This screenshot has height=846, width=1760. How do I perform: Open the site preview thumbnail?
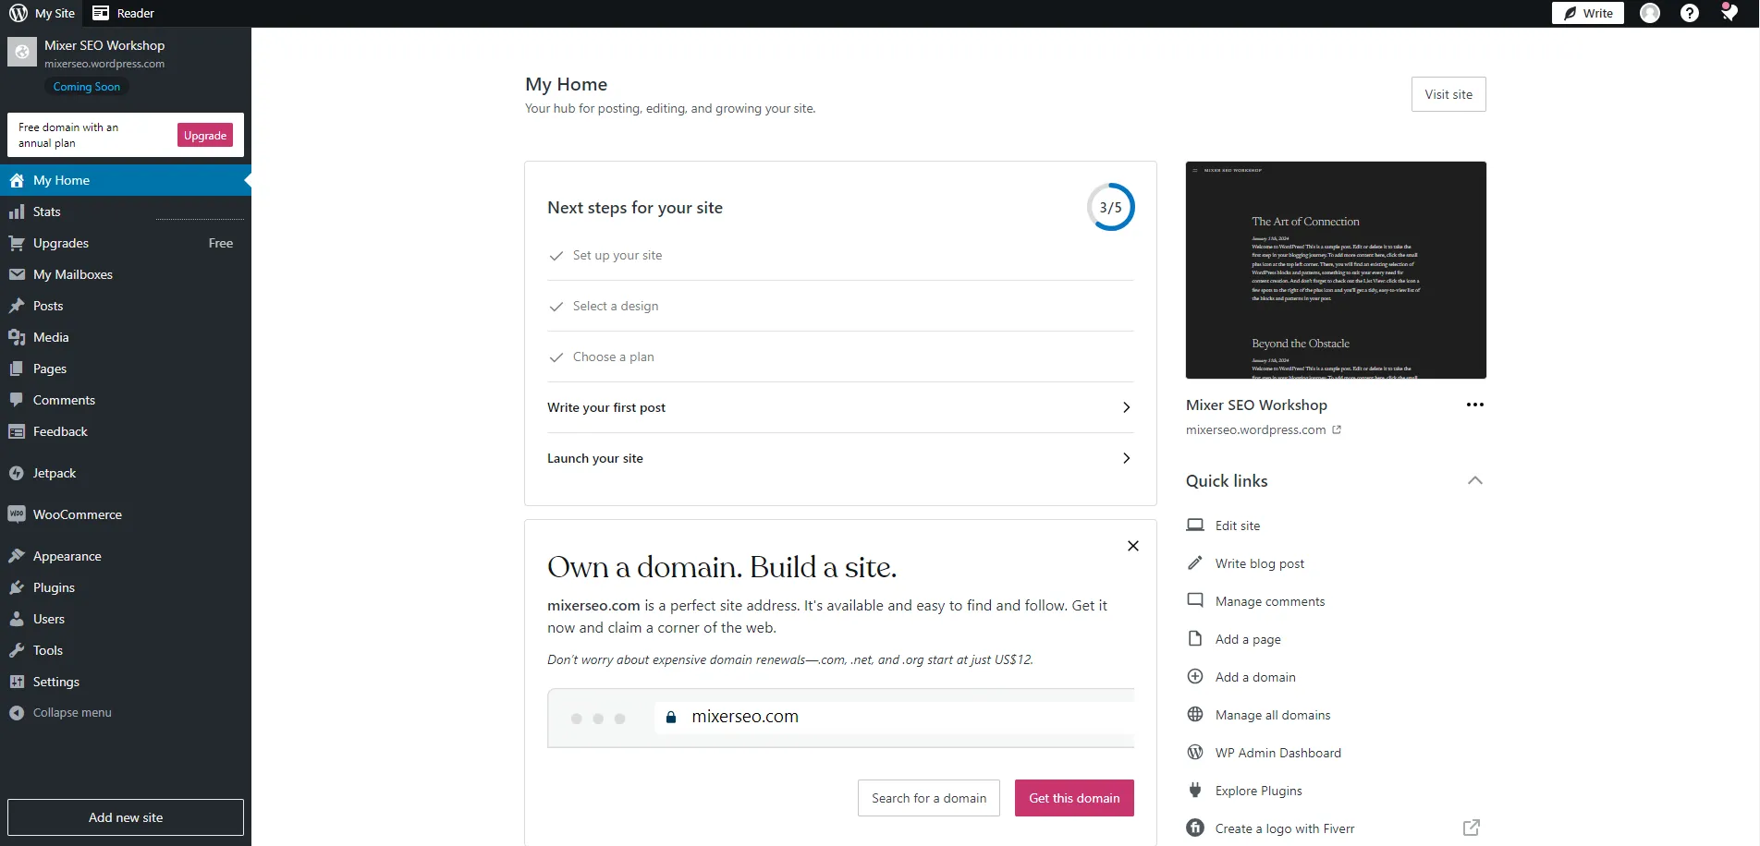pos(1336,270)
